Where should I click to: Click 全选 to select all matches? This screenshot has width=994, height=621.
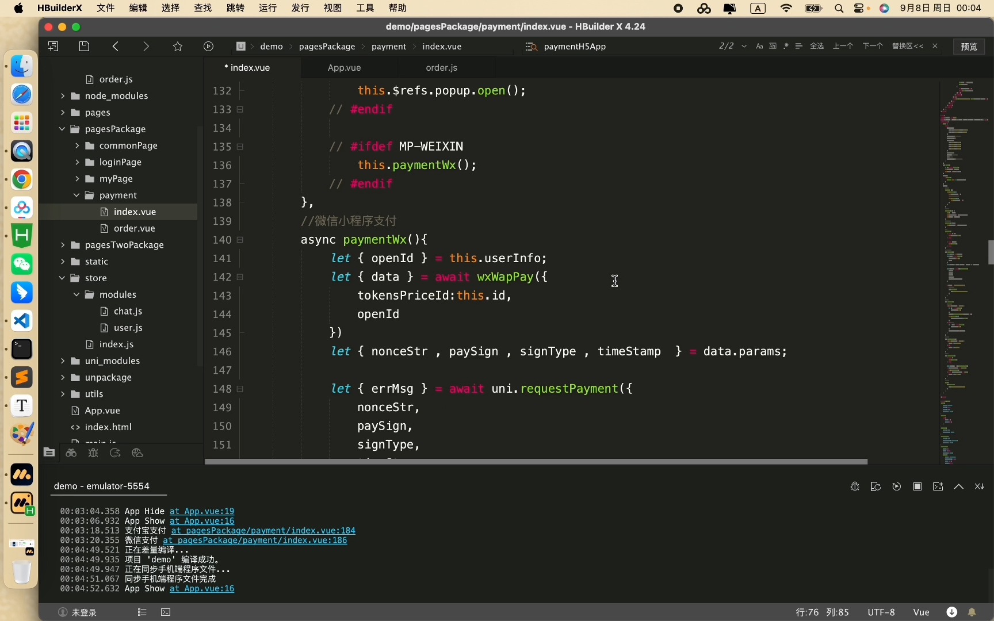[x=817, y=47]
